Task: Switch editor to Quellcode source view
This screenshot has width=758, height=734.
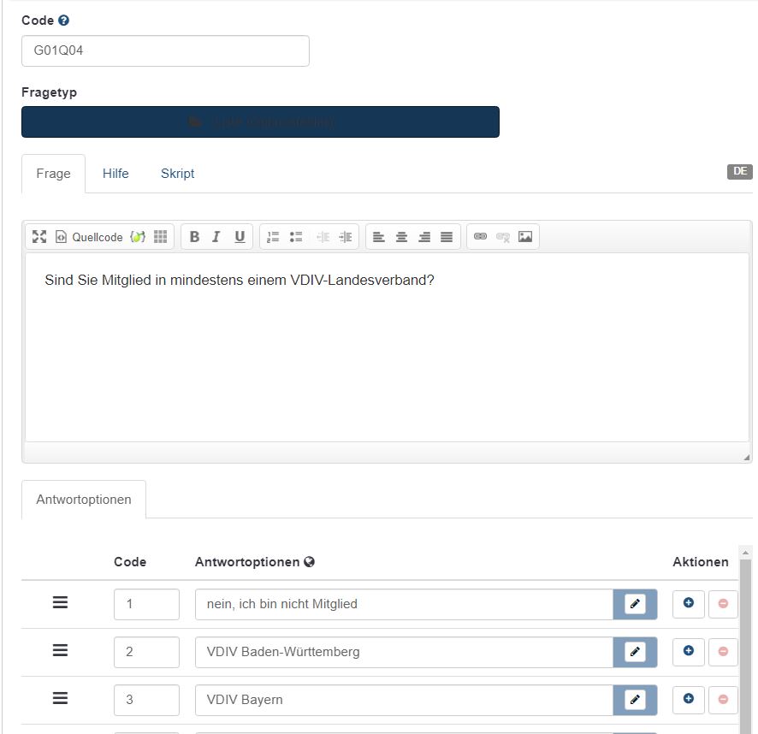Action: tap(89, 237)
